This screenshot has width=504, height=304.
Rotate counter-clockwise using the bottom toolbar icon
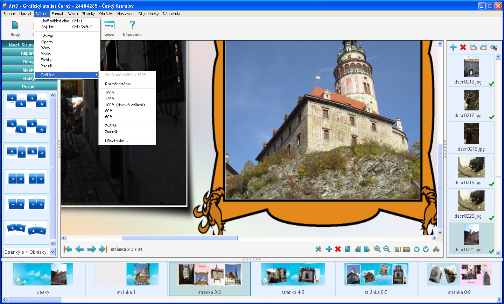416,249
